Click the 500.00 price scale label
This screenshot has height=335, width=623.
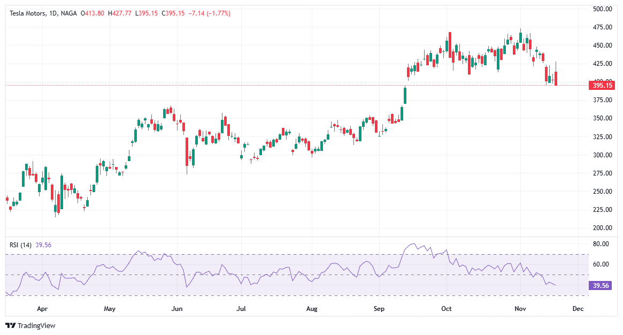602,9
